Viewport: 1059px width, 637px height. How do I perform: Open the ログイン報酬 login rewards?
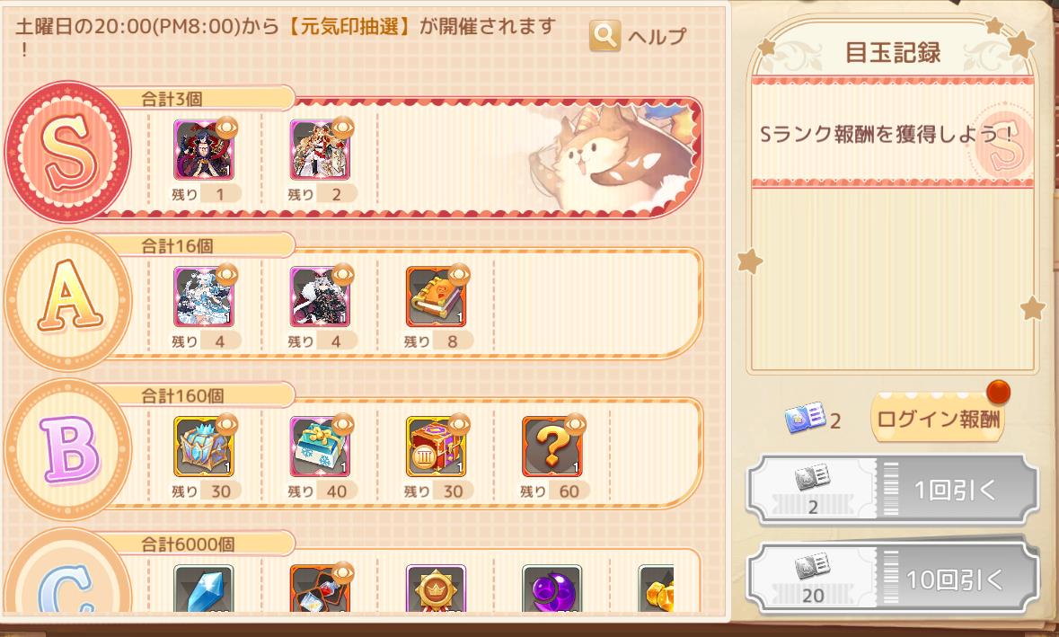(x=938, y=419)
